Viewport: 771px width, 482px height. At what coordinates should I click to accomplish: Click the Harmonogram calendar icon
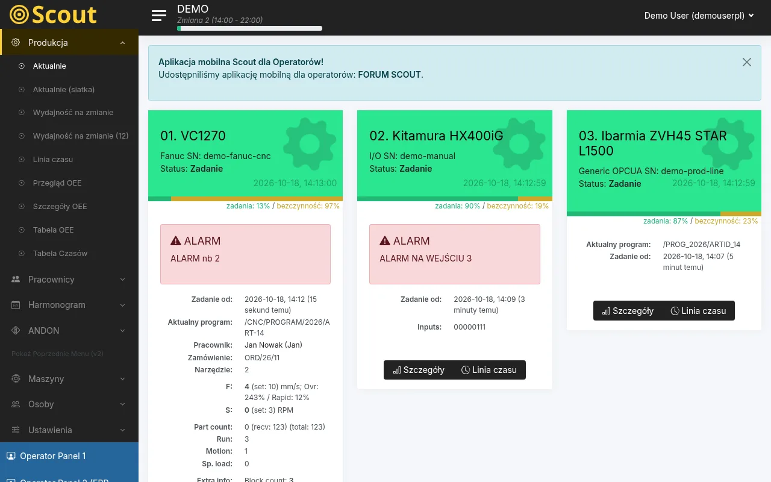(x=16, y=305)
